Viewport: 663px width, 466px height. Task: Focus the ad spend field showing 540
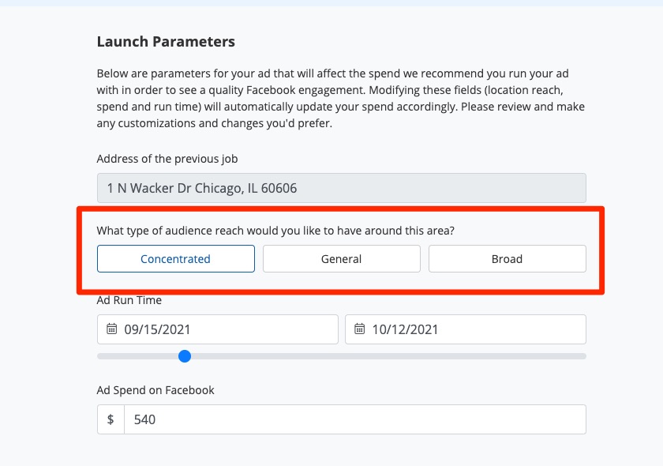(x=354, y=419)
